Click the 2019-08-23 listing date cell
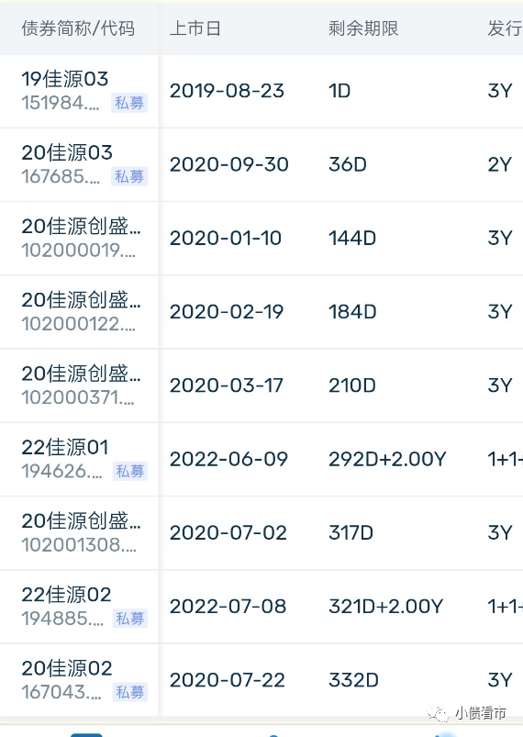Viewport: 523px width, 737px height. click(x=227, y=91)
